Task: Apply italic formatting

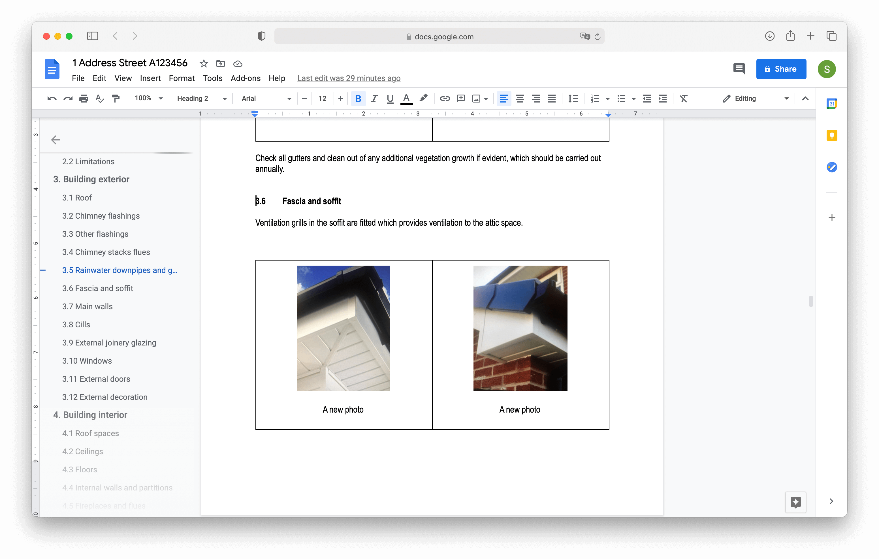Action: [x=374, y=99]
